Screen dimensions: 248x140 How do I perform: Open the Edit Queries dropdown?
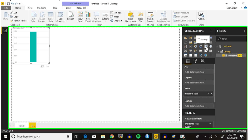click(61, 17)
